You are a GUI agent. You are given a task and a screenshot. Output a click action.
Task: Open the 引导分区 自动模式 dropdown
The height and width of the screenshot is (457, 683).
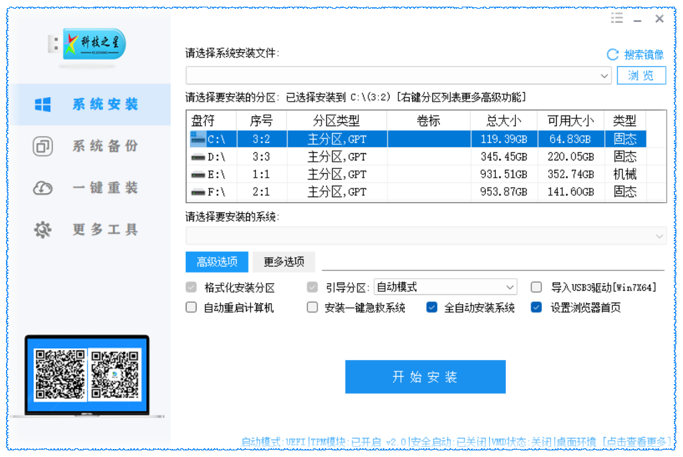point(511,287)
